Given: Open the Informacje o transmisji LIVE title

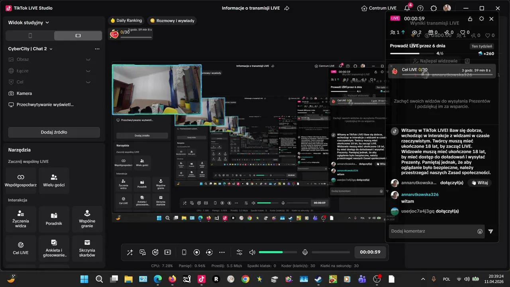Looking at the screenshot, I should (x=251, y=8).
